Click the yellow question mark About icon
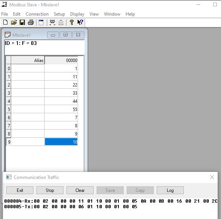Image resolution: width=221 pixels, height=219 pixels. [72, 22]
